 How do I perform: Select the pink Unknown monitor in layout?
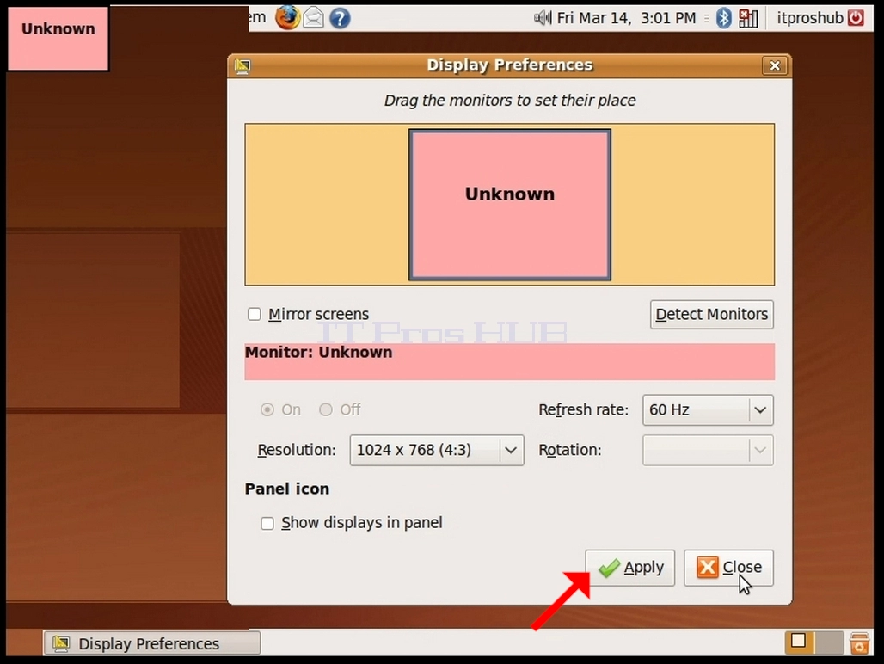pyautogui.click(x=510, y=205)
